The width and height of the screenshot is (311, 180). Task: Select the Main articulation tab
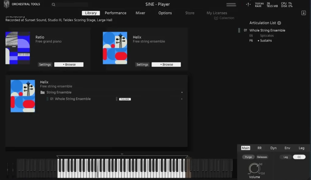click(245, 148)
